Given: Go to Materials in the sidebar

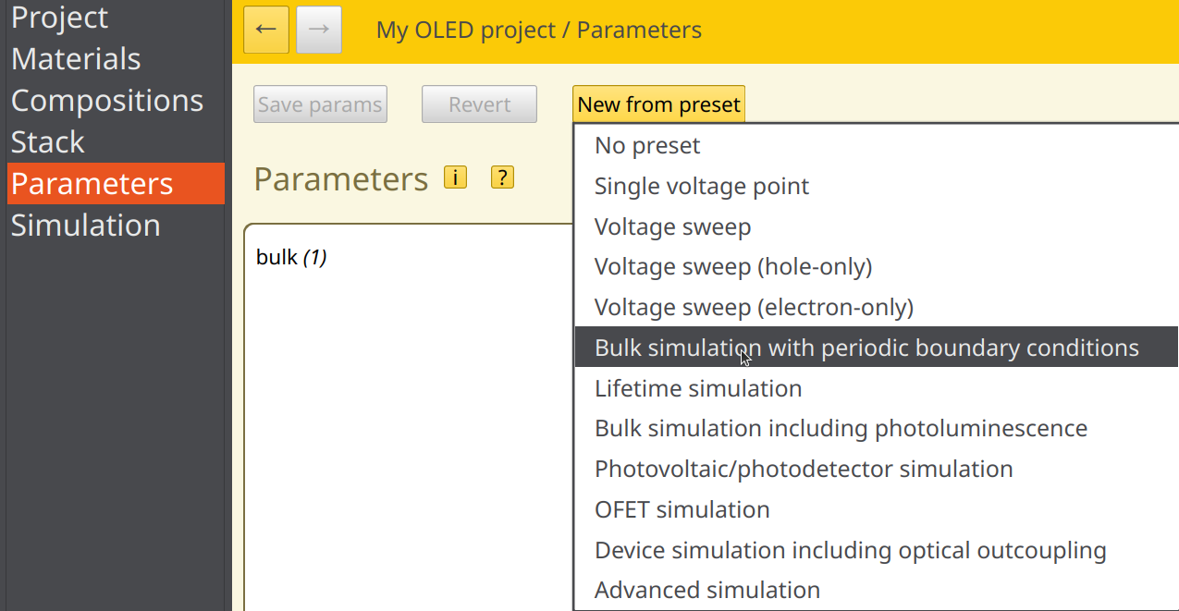Looking at the screenshot, I should click(x=76, y=59).
